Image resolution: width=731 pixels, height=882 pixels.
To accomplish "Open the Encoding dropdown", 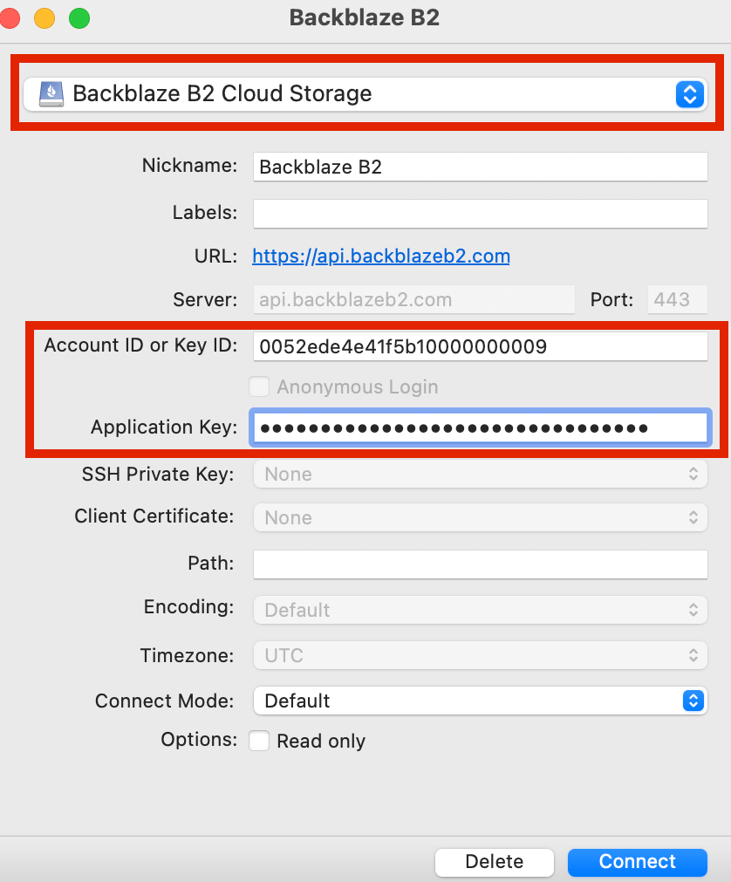I will pyautogui.click(x=480, y=610).
